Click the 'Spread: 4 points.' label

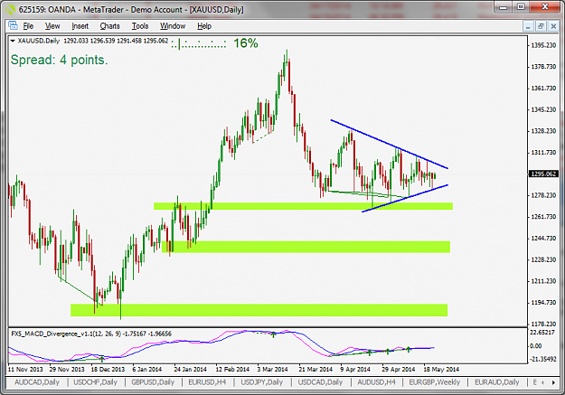pos(59,60)
